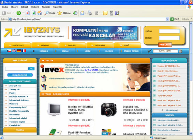Open the Kabely k PC category link
193x140 pixels.
pyautogui.click(x=15, y=125)
